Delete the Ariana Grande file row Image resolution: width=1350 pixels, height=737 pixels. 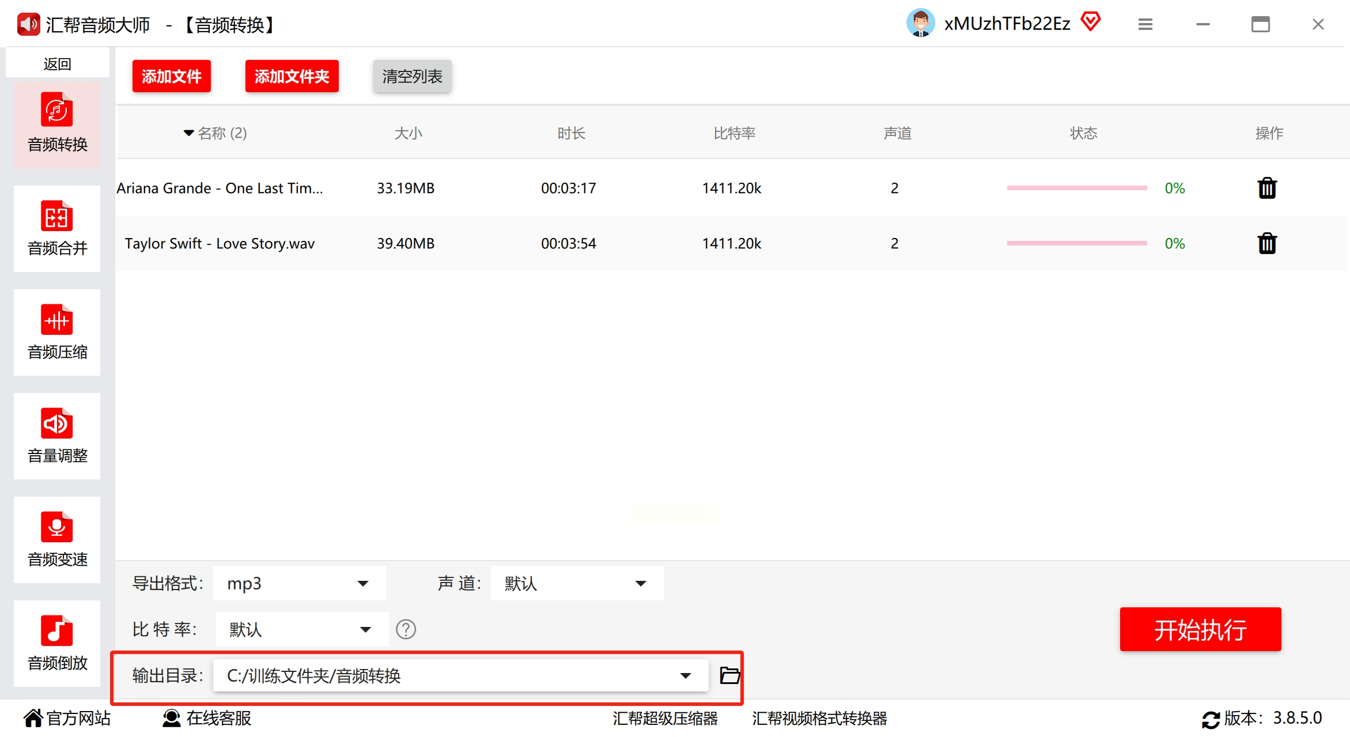pos(1267,188)
